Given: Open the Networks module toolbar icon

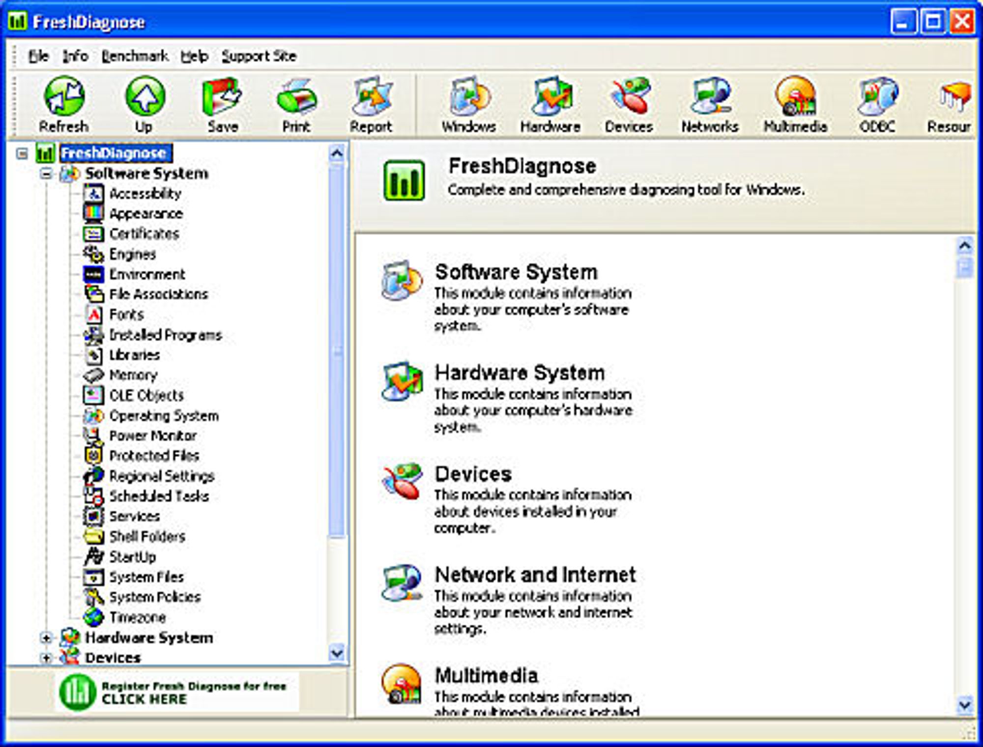Looking at the screenshot, I should (x=710, y=96).
